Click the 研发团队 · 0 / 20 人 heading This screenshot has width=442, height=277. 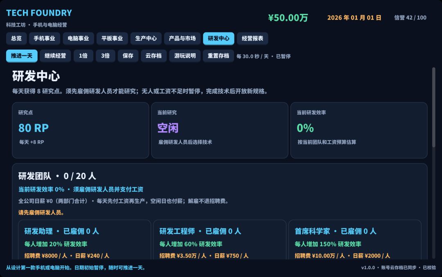pyautogui.click(x=57, y=176)
